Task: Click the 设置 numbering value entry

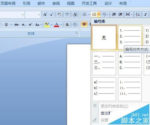Action: coord(104,120)
